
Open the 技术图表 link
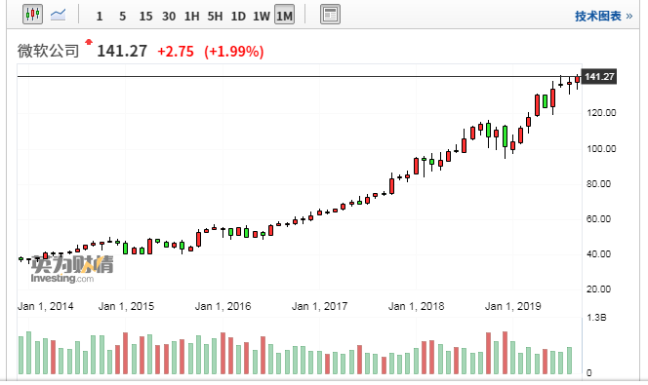click(x=603, y=17)
